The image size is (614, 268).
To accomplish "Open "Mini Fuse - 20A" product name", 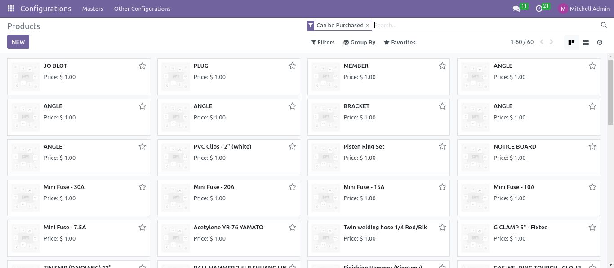I will pos(214,187).
